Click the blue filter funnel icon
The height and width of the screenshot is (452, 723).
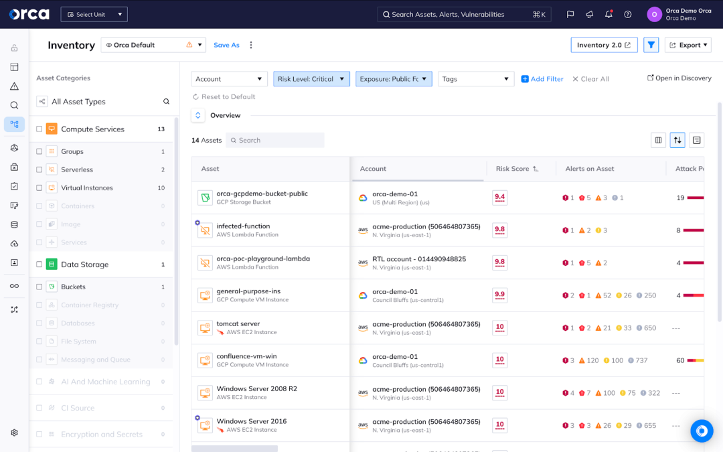coord(651,45)
